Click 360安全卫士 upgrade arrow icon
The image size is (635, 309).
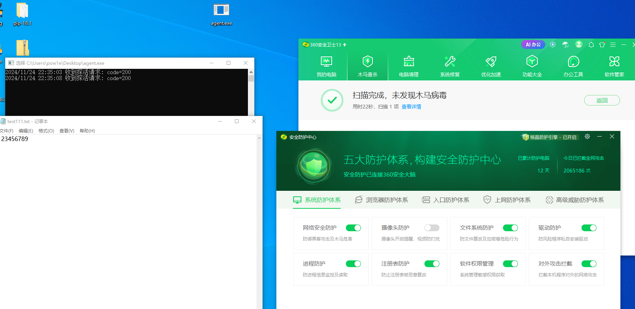(x=344, y=45)
